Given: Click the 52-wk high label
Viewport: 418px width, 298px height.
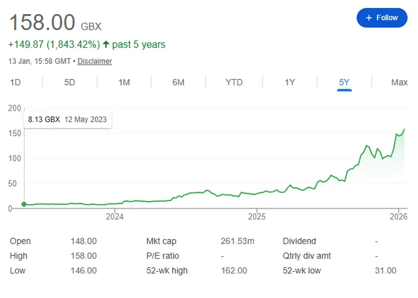Looking at the screenshot, I should (x=167, y=270).
